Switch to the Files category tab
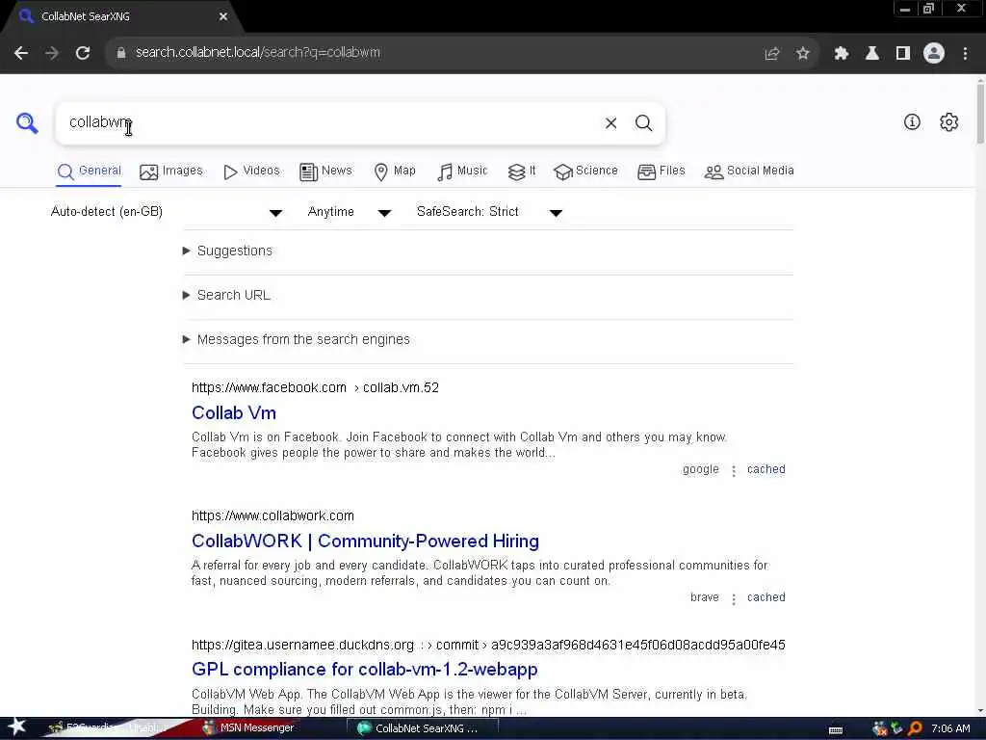This screenshot has width=986, height=740. tap(661, 172)
